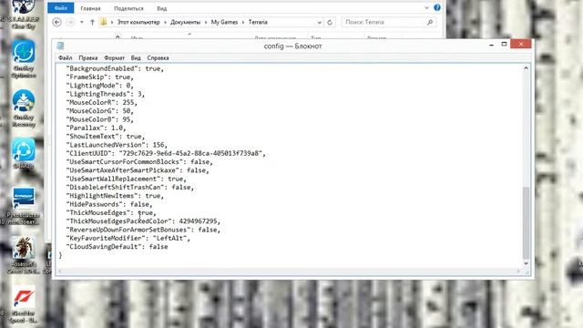Maximize the config Notepad window
Image resolution: width=583 pixels, height=328 pixels.
[x=504, y=45]
